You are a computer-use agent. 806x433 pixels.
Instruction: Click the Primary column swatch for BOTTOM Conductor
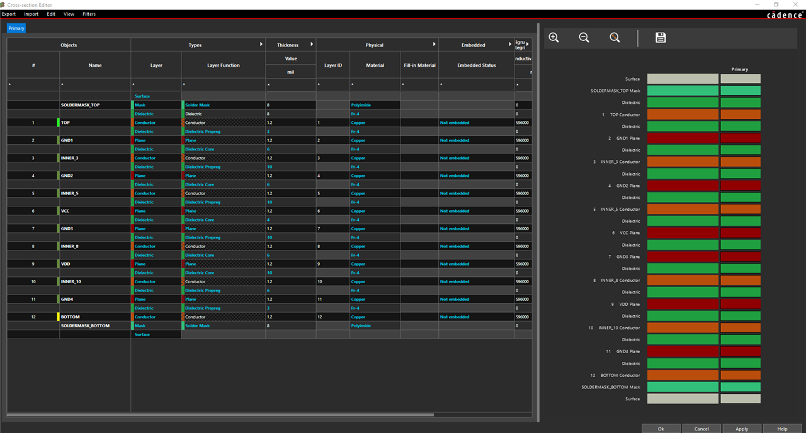740,375
